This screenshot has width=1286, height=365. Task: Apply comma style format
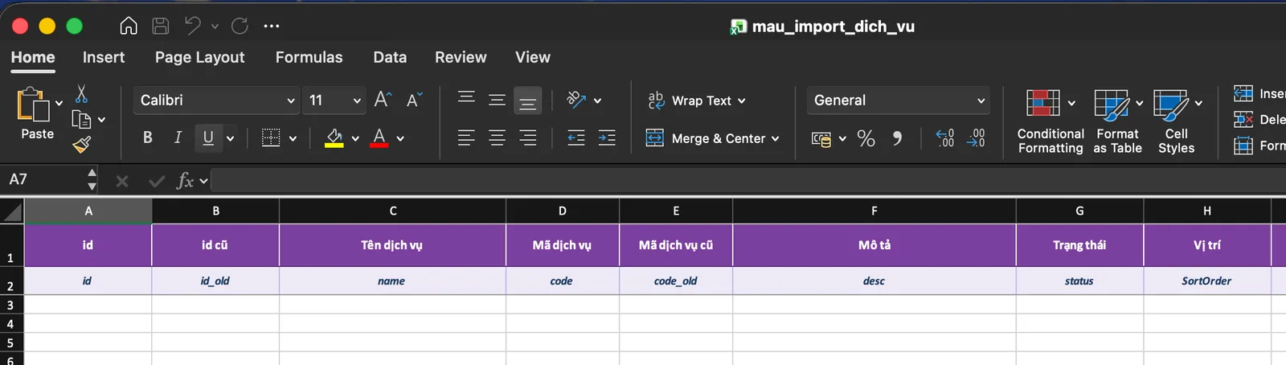click(897, 138)
